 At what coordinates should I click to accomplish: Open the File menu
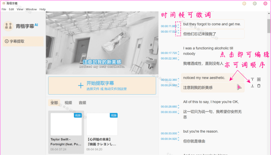click(x=4, y=9)
